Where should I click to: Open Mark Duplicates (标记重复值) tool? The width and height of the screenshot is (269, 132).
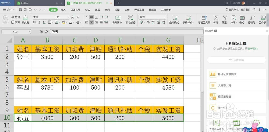(x=236, y=96)
